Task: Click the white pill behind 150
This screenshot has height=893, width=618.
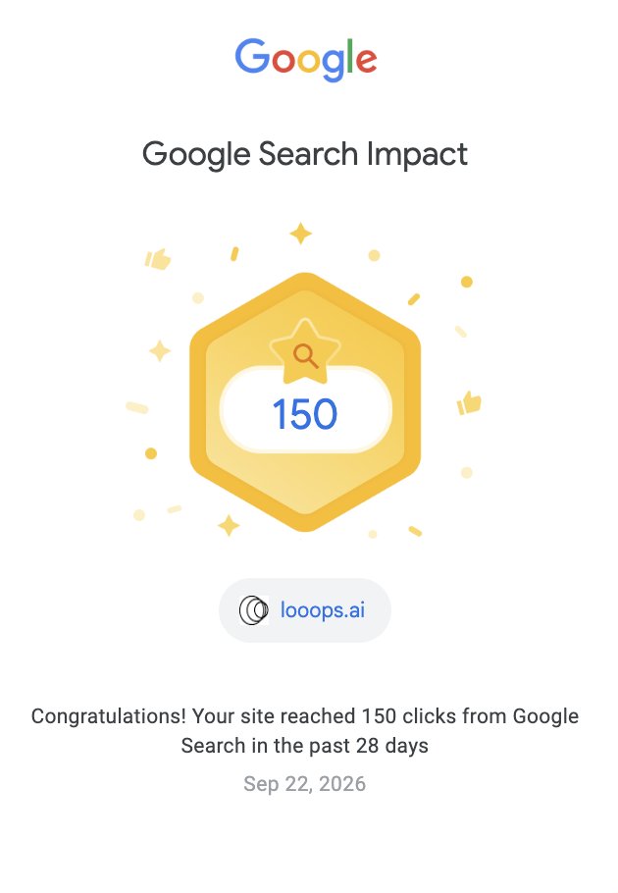Action: 306,410
